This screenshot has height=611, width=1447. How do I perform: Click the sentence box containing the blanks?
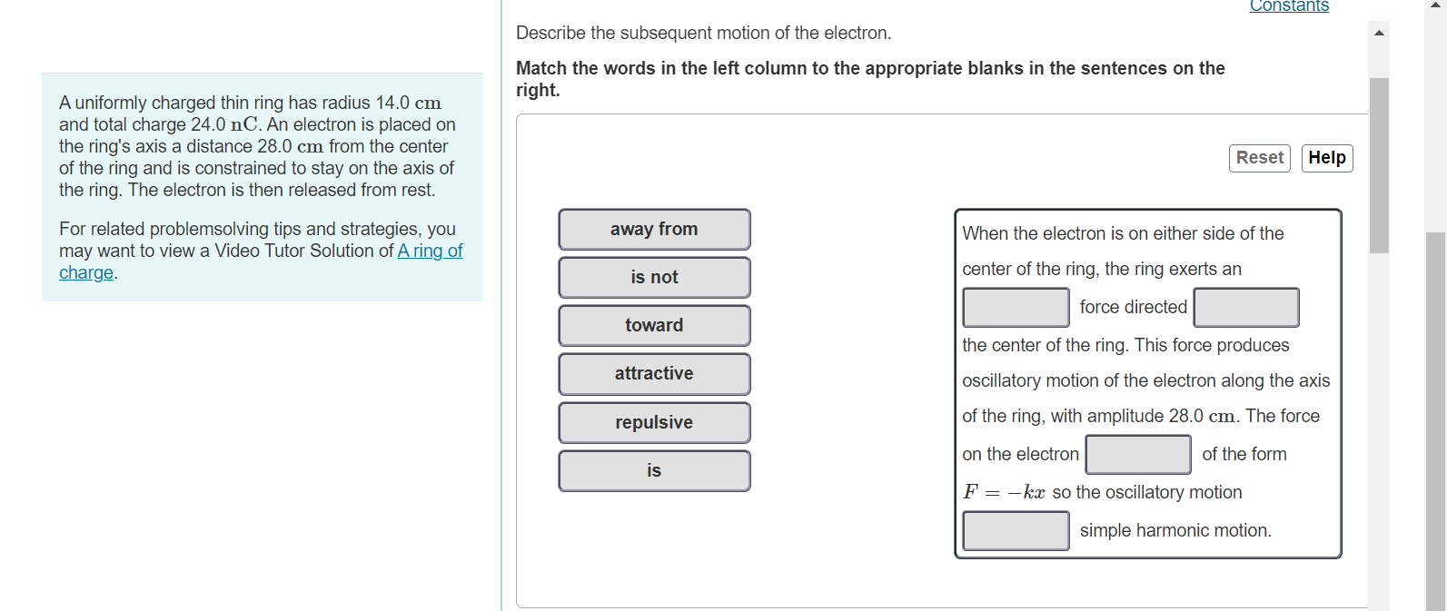[x=1147, y=381]
